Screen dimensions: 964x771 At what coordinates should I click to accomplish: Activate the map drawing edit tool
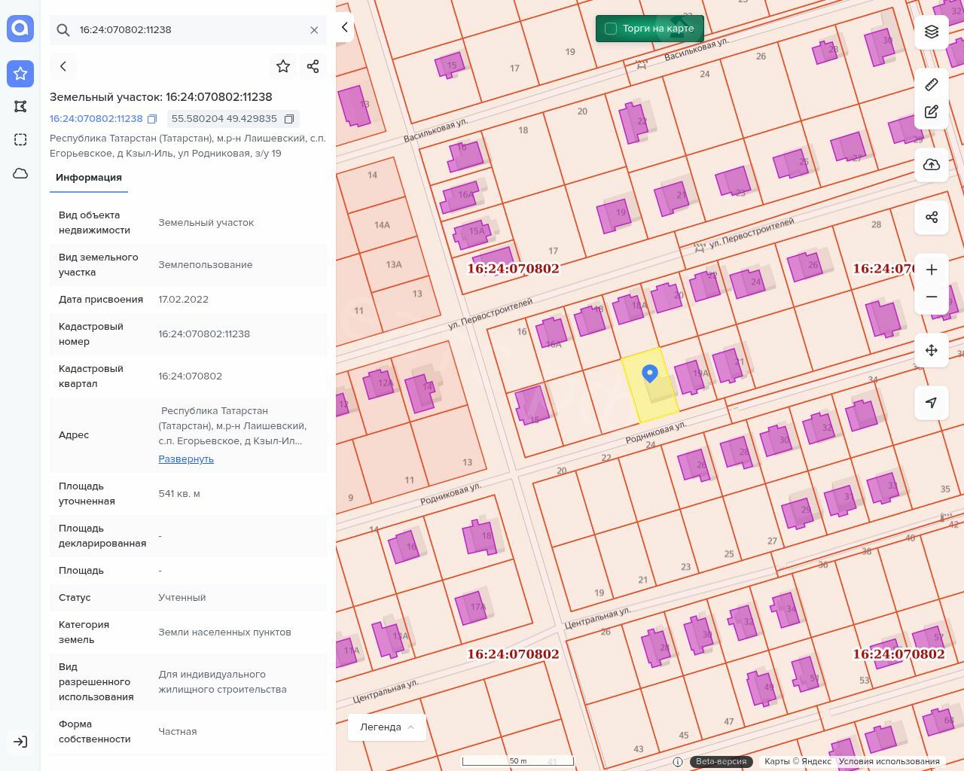[932, 112]
